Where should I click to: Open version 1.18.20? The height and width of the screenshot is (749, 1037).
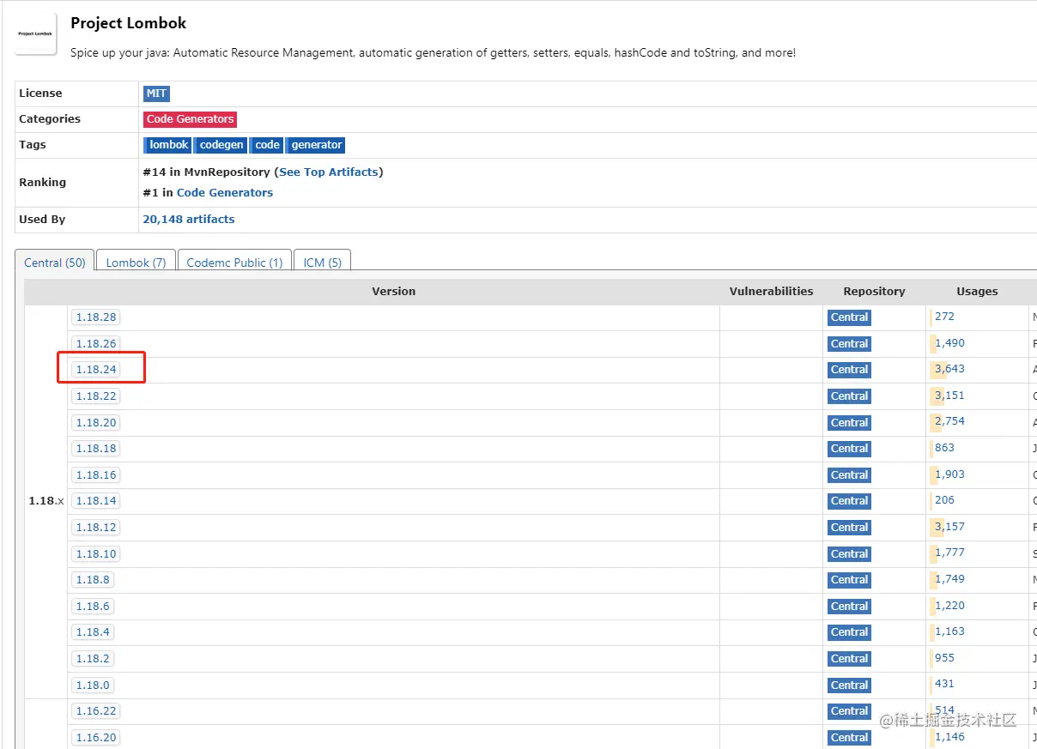96,423
